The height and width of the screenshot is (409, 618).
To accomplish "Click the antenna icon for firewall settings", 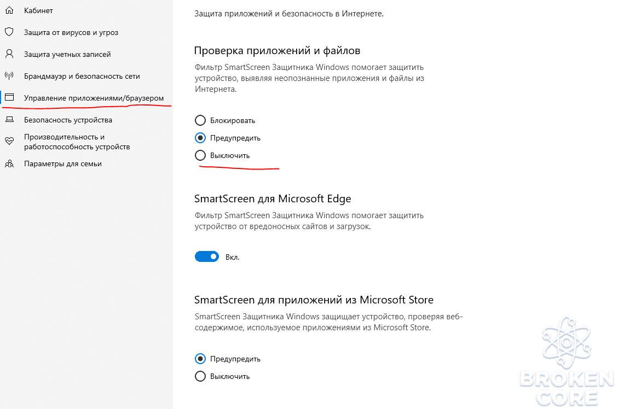I will [9, 76].
